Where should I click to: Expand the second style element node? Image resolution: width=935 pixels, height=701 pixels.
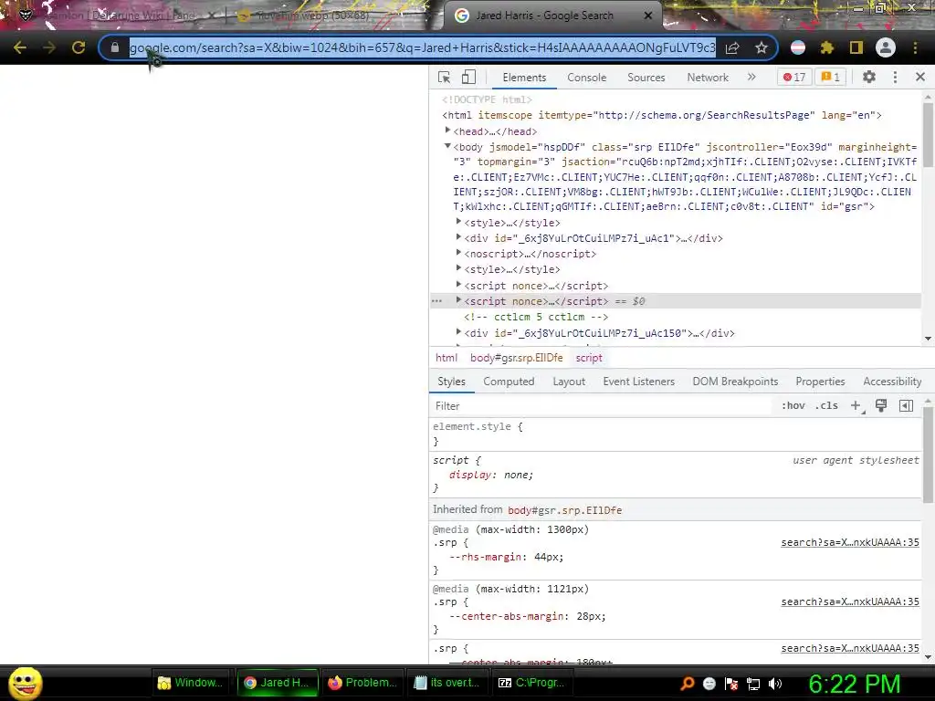tap(458, 268)
